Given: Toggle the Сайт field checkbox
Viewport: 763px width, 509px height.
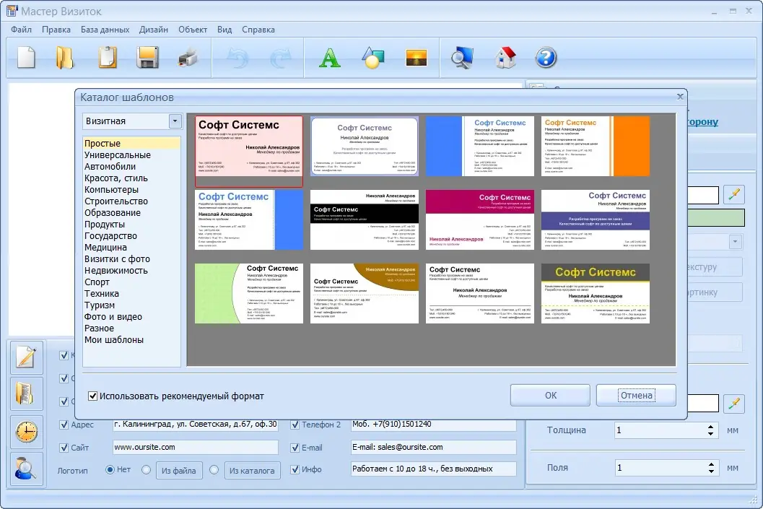Looking at the screenshot, I should click(64, 448).
